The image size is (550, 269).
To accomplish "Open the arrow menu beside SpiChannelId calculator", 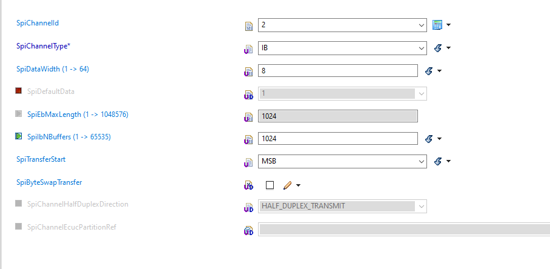I will tap(449, 25).
